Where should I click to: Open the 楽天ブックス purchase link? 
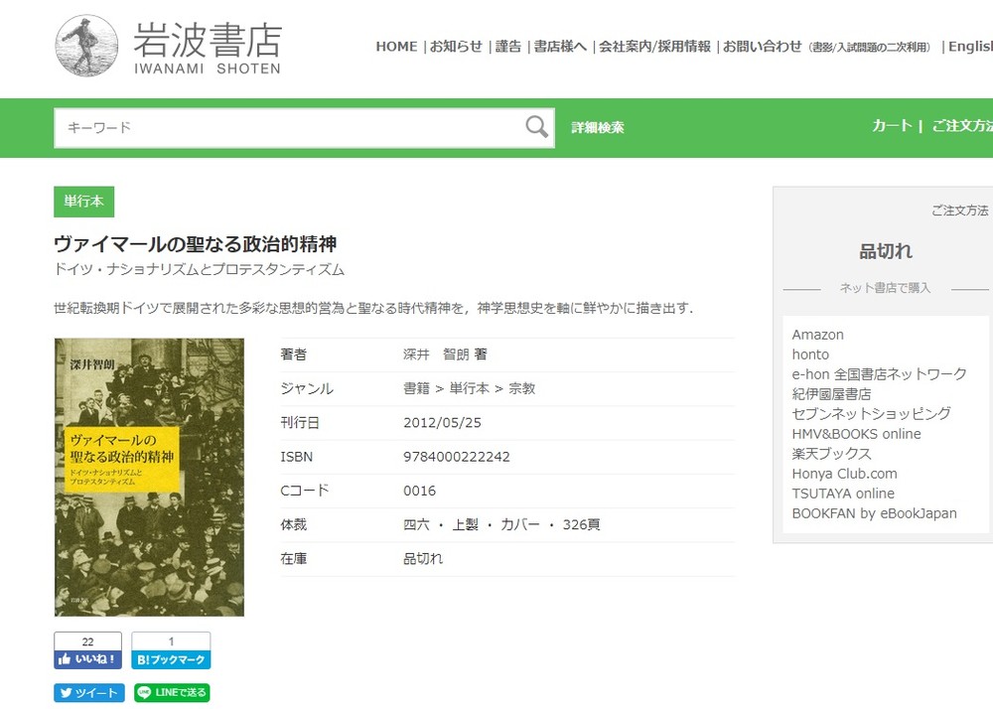[830, 453]
